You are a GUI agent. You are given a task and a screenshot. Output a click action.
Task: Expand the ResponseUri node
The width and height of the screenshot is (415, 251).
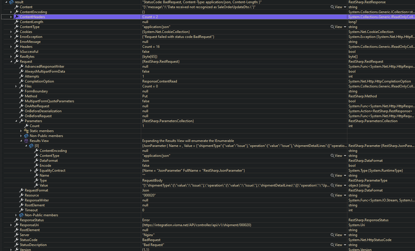click(x=11, y=225)
